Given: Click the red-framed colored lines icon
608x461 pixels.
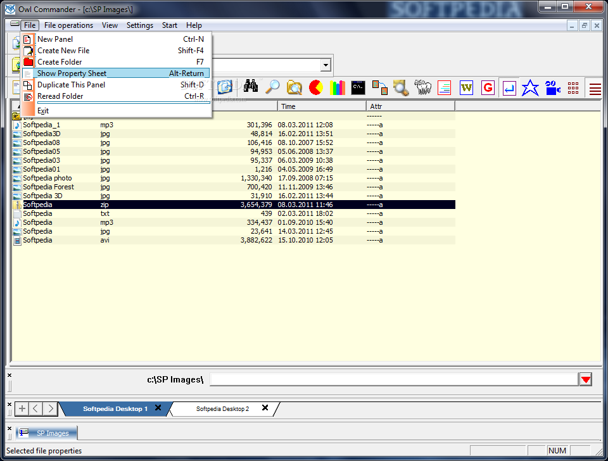Looking at the screenshot, I should coord(445,87).
